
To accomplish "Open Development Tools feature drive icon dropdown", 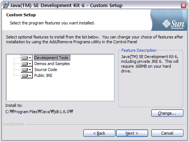I will [27, 58].
